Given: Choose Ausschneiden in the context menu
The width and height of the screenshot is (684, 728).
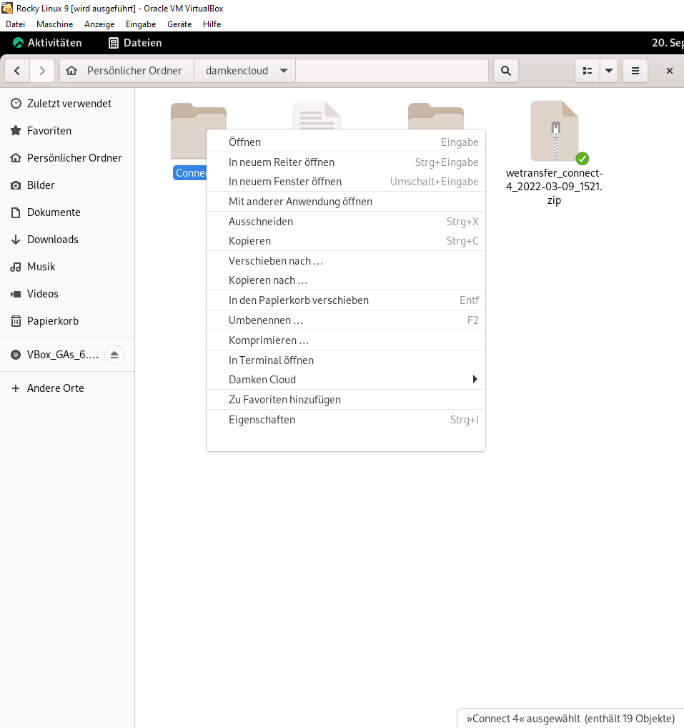Looking at the screenshot, I should [x=346, y=222].
